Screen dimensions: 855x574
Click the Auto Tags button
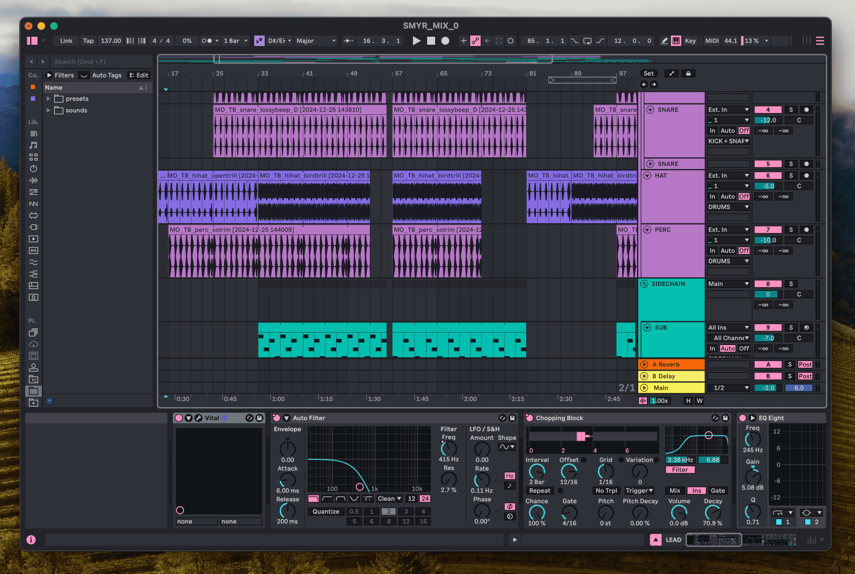pyautogui.click(x=107, y=75)
